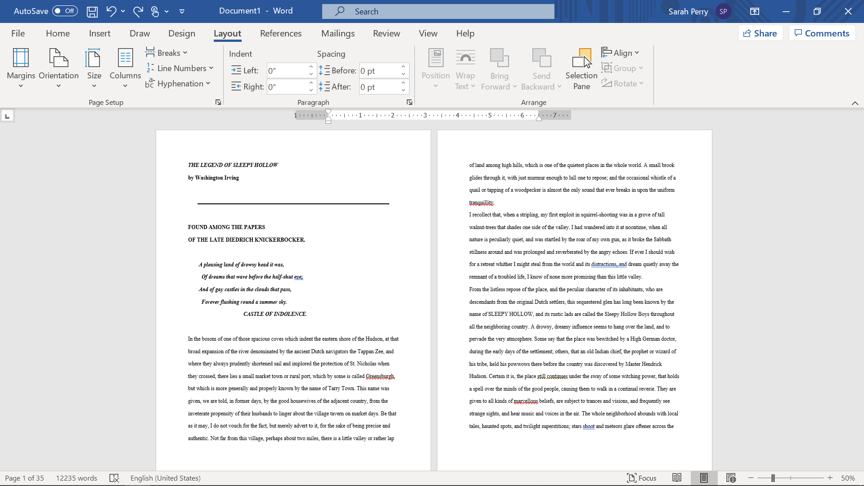
Task: Enable Focus mode in status bar
Action: (642, 478)
